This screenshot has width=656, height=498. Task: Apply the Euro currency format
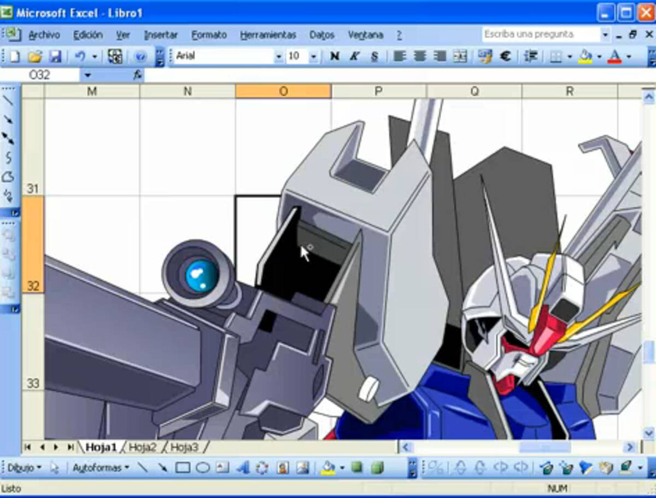506,56
